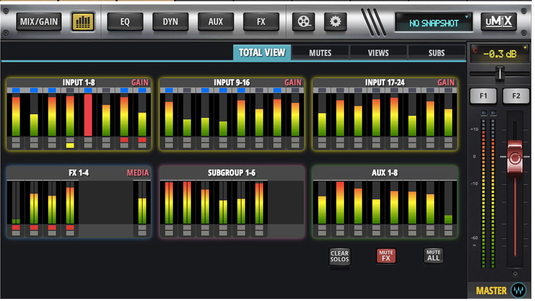This screenshot has width=535, height=301.
Task: Toggle MEDIA label in FX 1-4 panel
Action: click(x=138, y=173)
